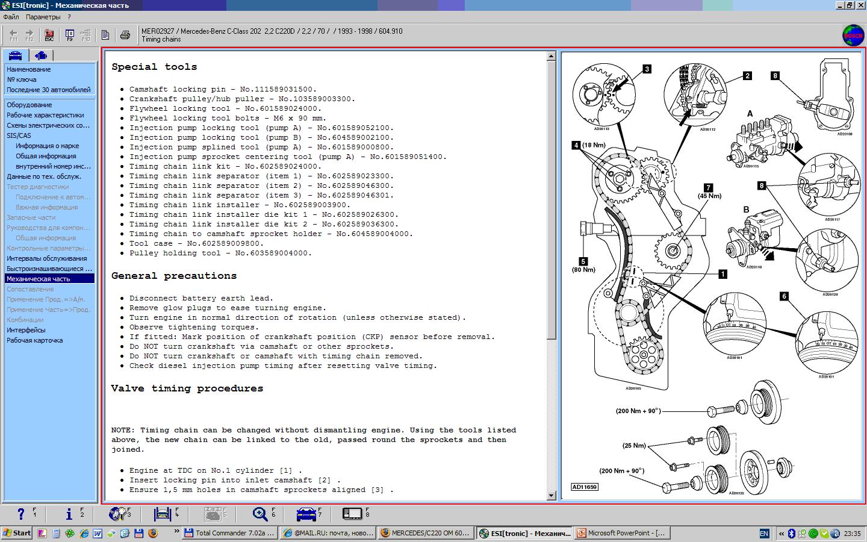
Task: Click text scrollbar up arrow
Action: pos(551,56)
